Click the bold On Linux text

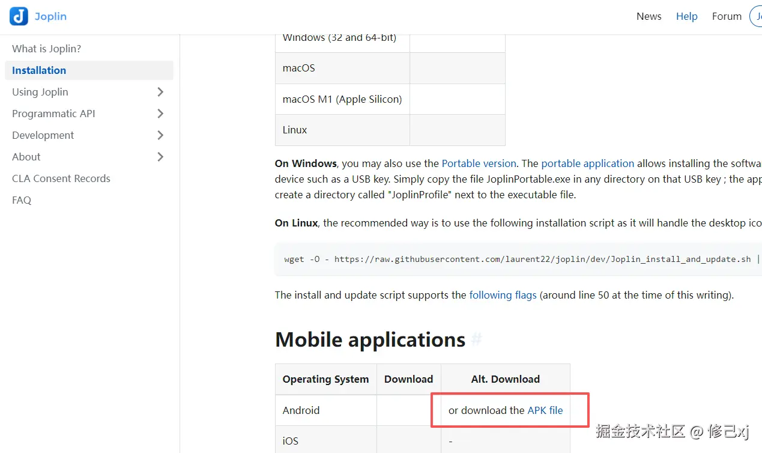pos(296,223)
